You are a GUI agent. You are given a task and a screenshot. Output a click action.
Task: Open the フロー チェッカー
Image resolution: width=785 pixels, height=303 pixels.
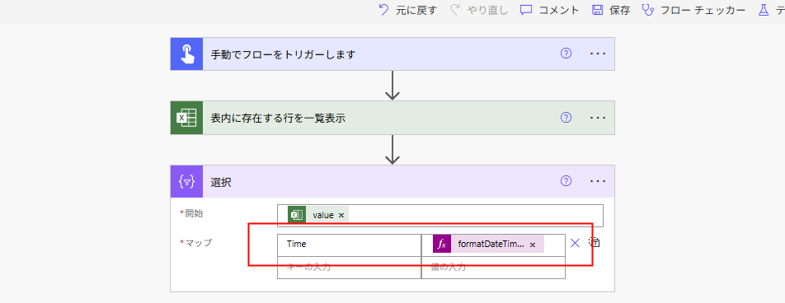coord(694,10)
